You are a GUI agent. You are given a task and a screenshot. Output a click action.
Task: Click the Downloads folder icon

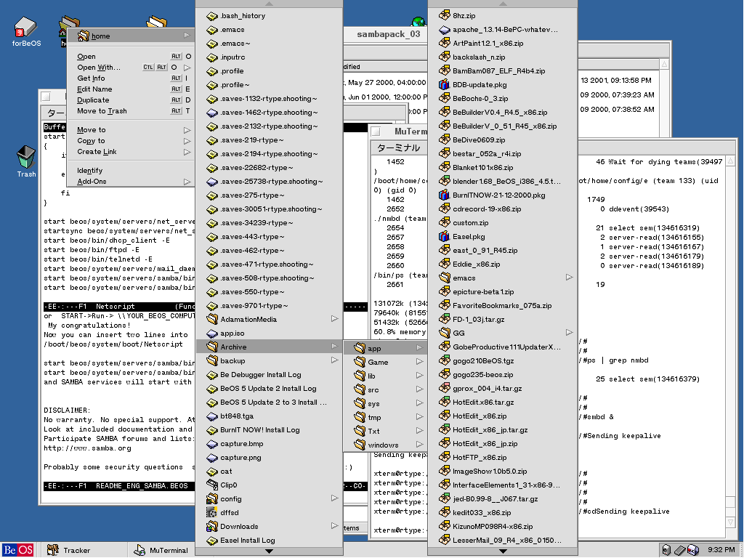pos(212,526)
